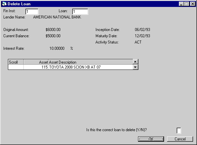Click the Scroll column header
Screen dimensions: 197x145
(16, 62)
